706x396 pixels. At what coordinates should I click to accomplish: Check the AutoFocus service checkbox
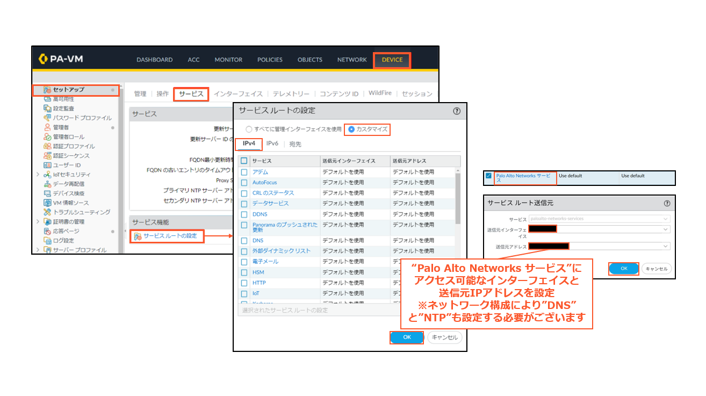(x=244, y=183)
